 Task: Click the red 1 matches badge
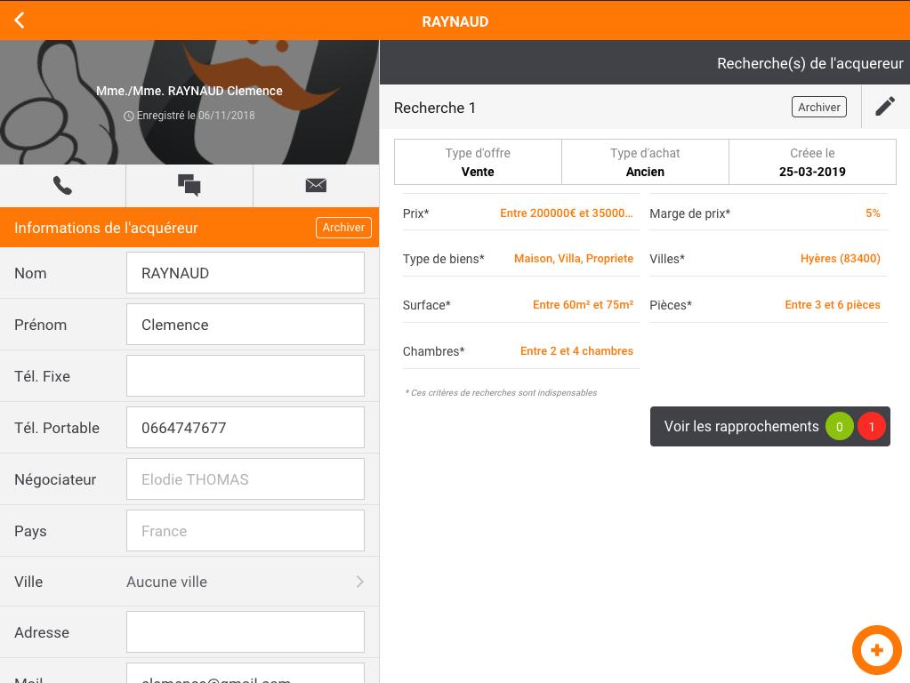[871, 427]
